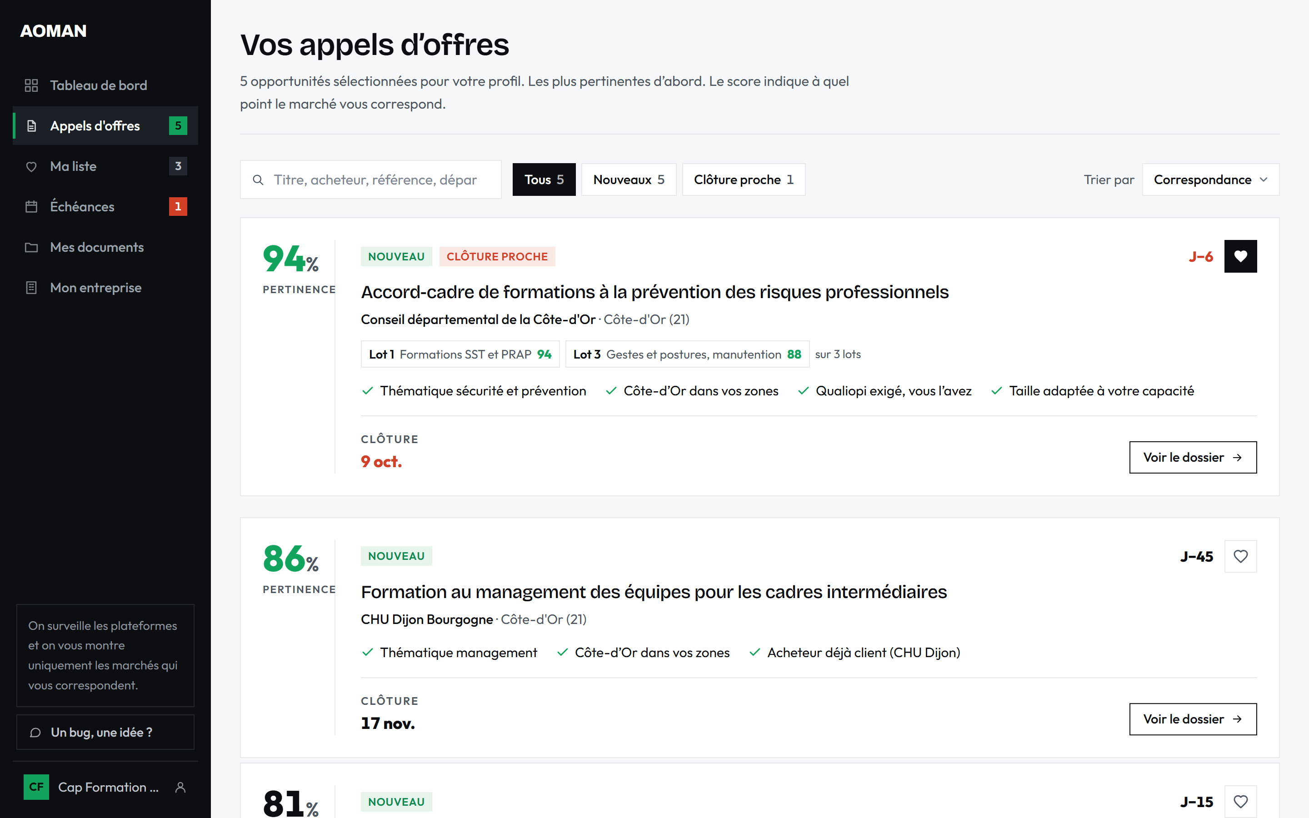The image size is (1309, 818).
Task: Favorite the Formation au management tender
Action: click(1240, 556)
